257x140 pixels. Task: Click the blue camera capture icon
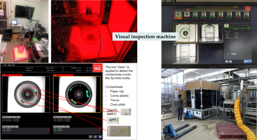100,136
